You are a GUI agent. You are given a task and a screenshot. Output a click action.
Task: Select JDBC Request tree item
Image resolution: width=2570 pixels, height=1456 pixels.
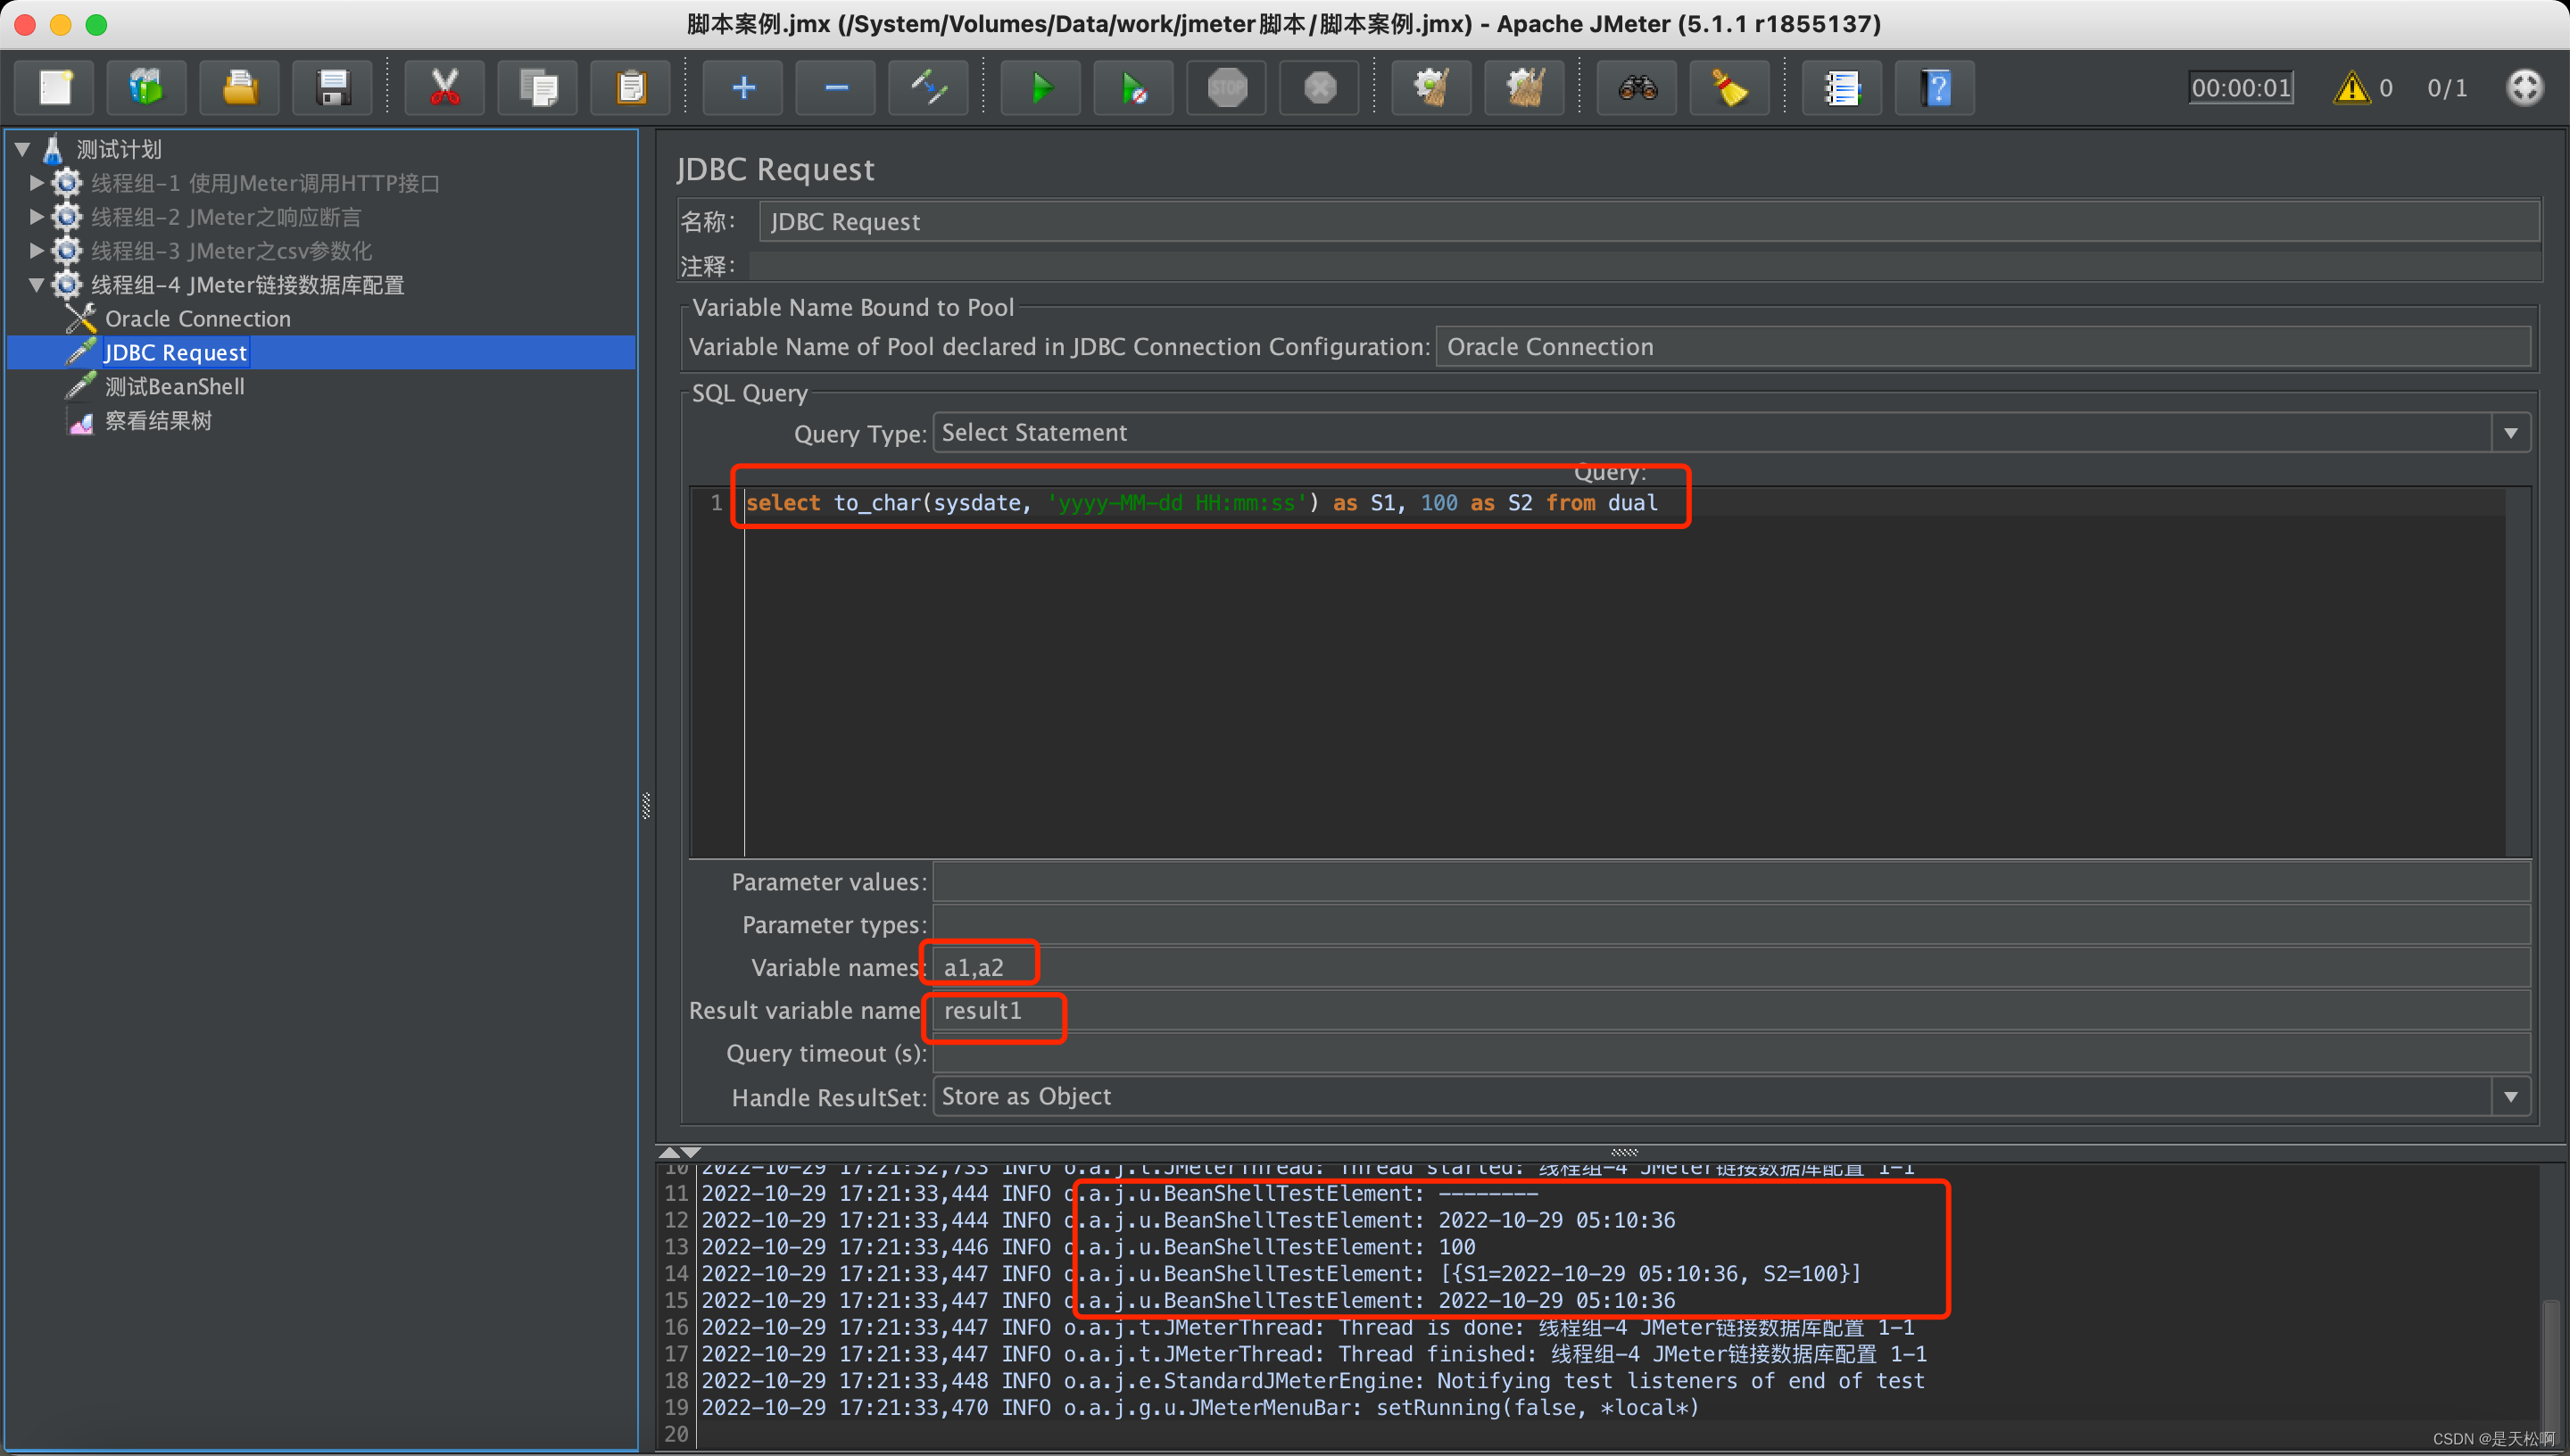[175, 353]
